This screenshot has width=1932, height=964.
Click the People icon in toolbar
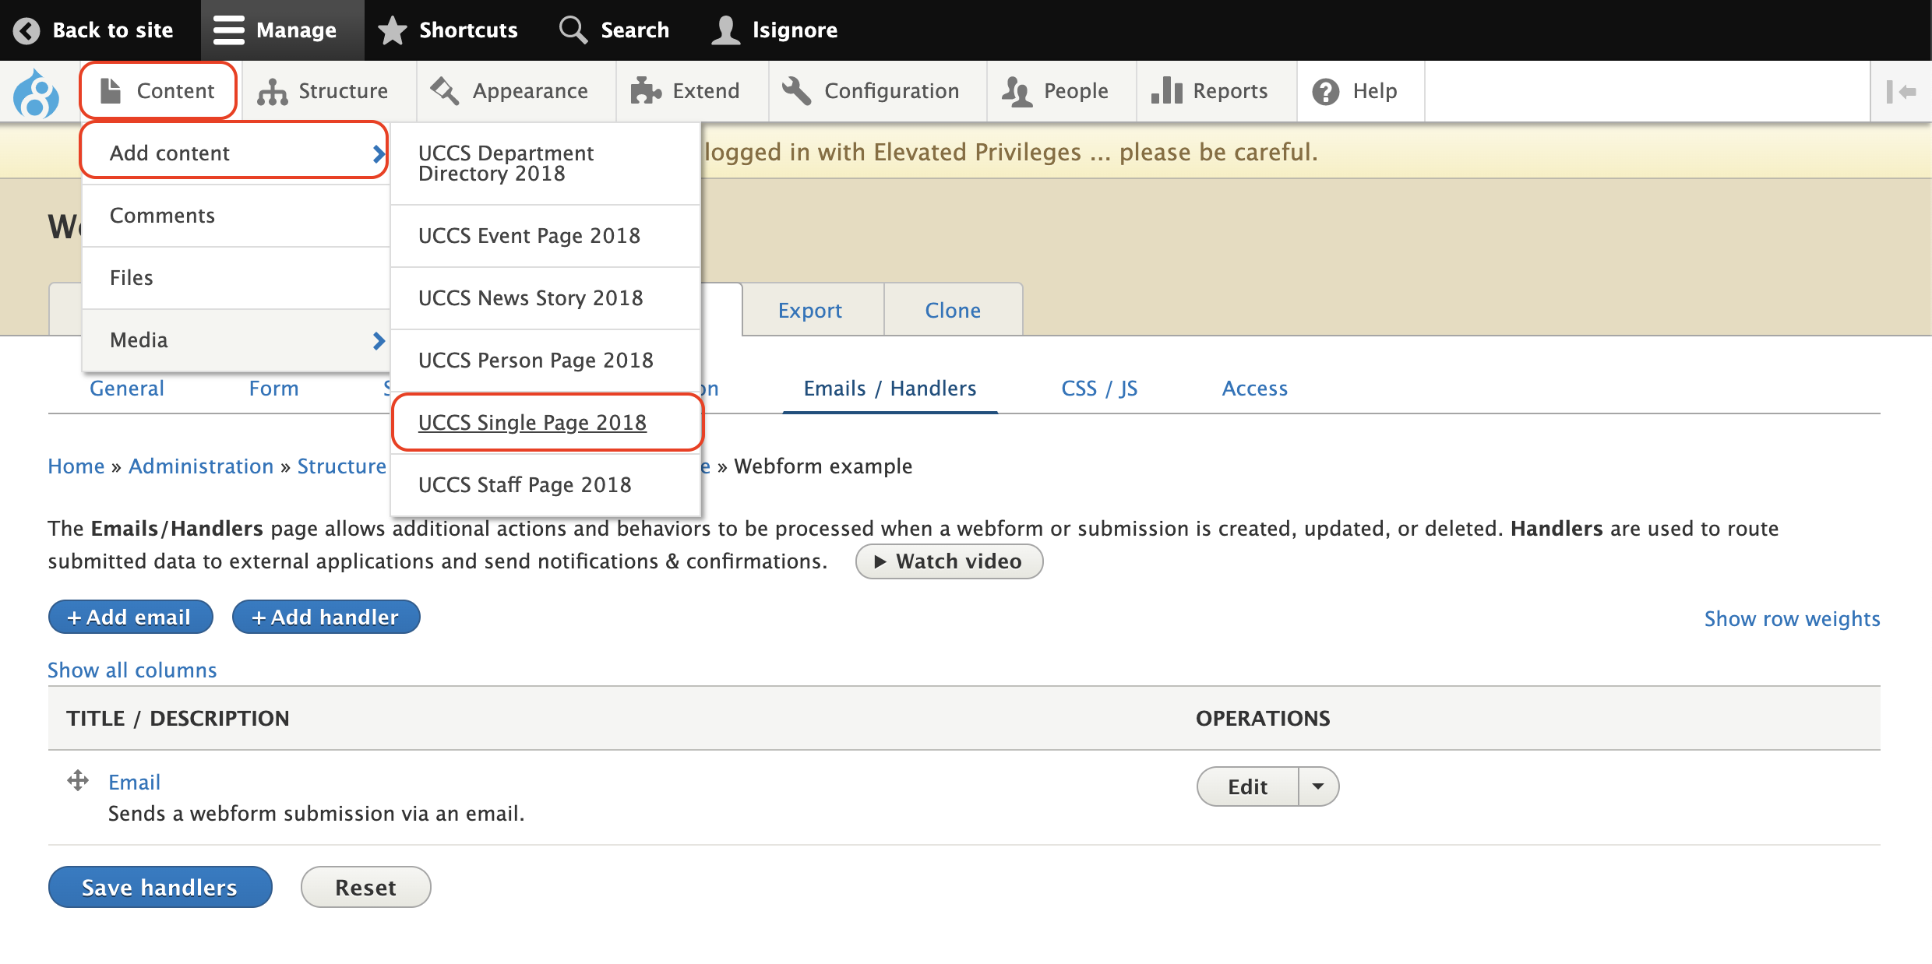click(1017, 91)
